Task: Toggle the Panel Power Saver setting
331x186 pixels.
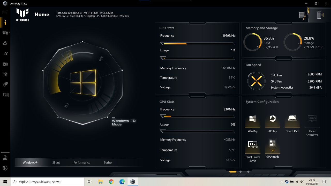Action: click(253, 151)
